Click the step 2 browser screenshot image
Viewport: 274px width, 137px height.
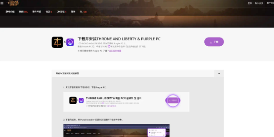116,131
